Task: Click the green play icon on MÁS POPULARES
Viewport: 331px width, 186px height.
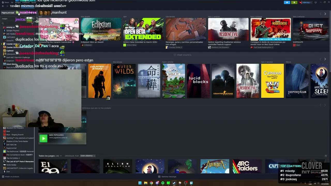Action: (43, 138)
